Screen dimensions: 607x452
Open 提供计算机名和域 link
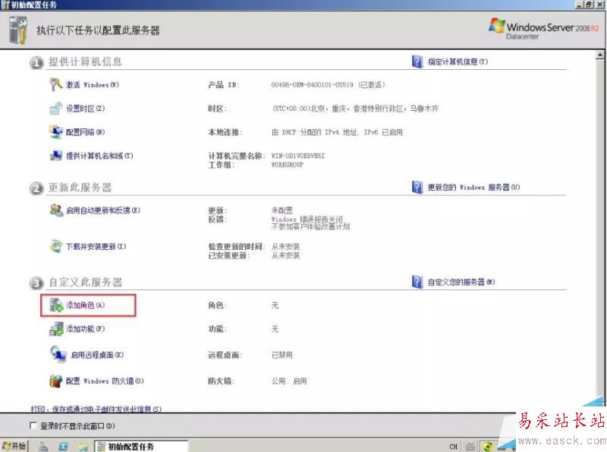[x=99, y=156]
